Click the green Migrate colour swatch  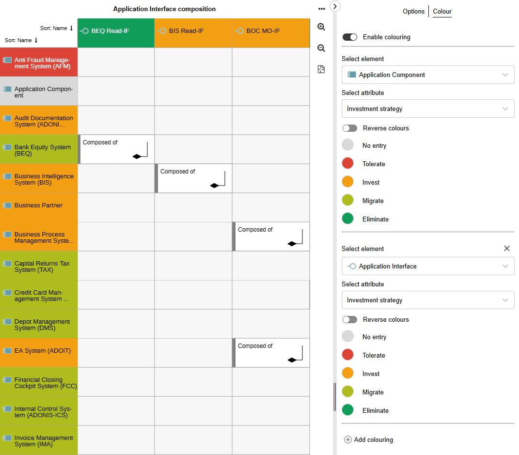(347, 200)
